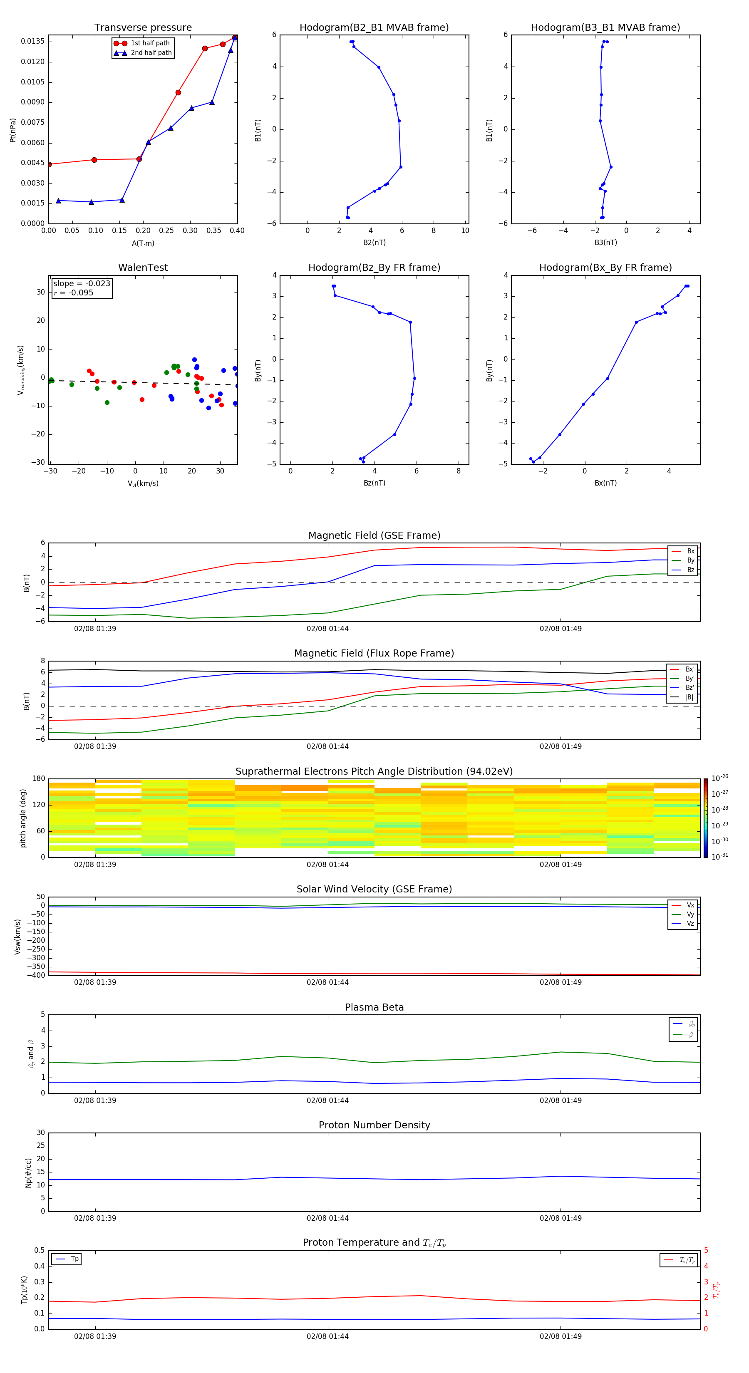The image size is (749, 1373).
Task: Click the "Hodogram(B3_B1 MVAB frame)" title
Action: [x=605, y=28]
